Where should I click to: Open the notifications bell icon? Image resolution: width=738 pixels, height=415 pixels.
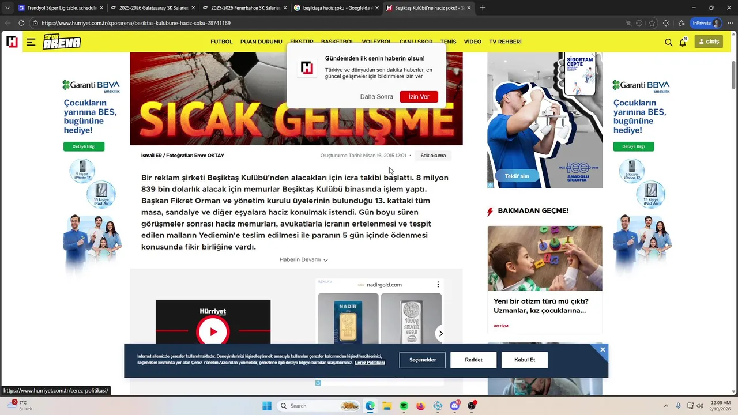pyautogui.click(x=683, y=42)
